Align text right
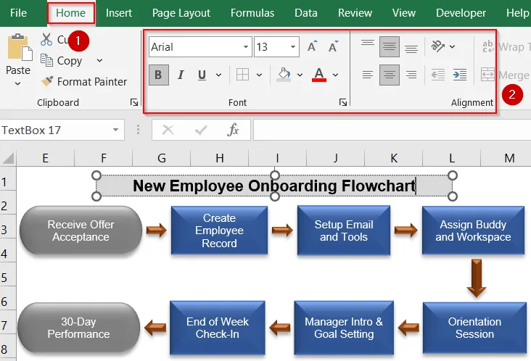The image size is (531, 361). pos(411,75)
